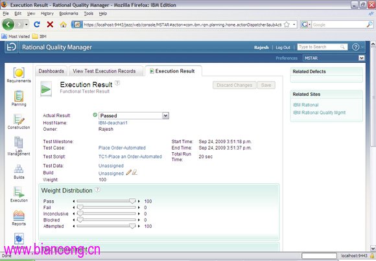Open the View menu
The width and height of the screenshot is (376, 261).
click(x=31, y=14)
